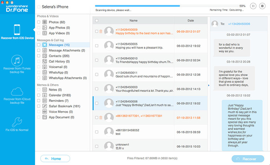Open +113426450006 phone number link
The height and width of the screenshot is (165, 270).
coord(239,24)
